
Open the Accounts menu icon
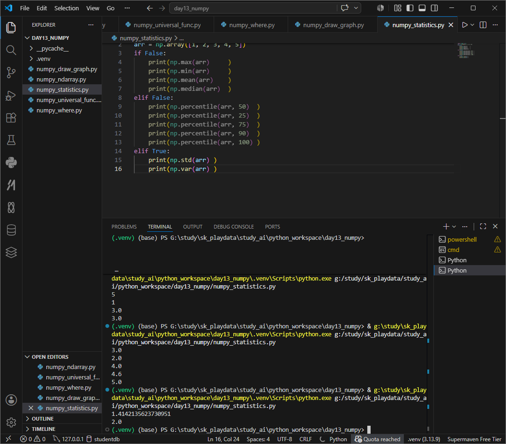point(11,400)
